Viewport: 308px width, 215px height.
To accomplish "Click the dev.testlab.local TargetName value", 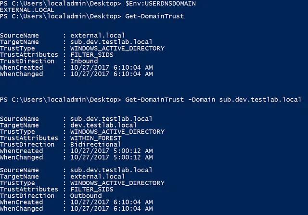I will 103,125.
